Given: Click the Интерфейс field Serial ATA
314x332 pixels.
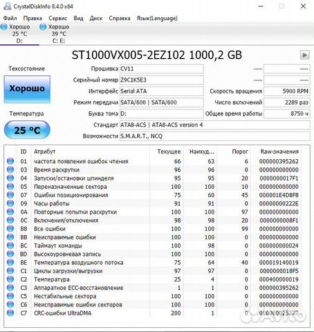Looking at the screenshot, I should pos(161,91).
